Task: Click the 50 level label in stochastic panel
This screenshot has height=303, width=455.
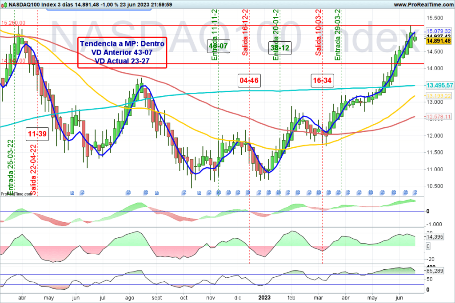Action: tap(429, 279)
